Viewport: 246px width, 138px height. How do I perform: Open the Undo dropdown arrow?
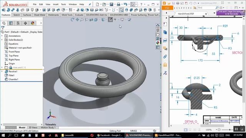pyautogui.click(x=129, y=4)
